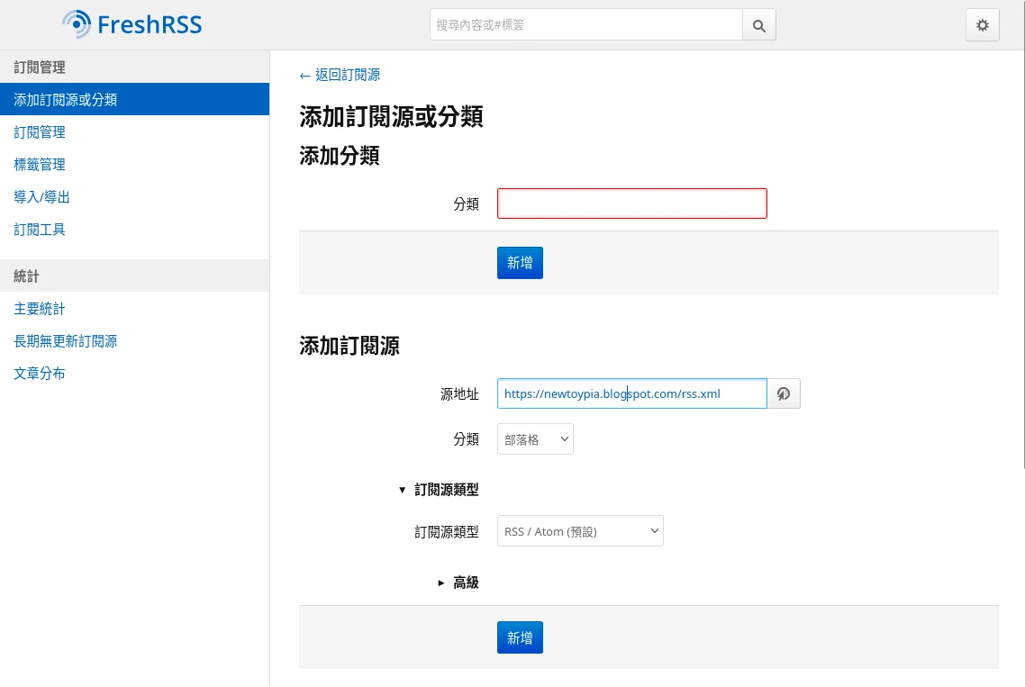The image size is (1025, 687).
Task: Focus the empty 分類 name field
Action: pyautogui.click(x=631, y=203)
